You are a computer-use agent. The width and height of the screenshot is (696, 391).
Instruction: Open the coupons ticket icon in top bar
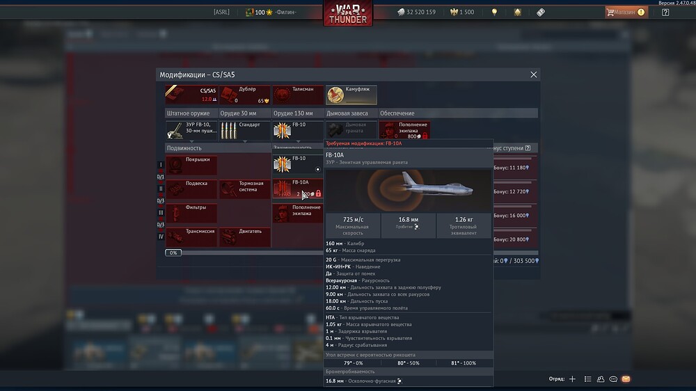coord(541,13)
